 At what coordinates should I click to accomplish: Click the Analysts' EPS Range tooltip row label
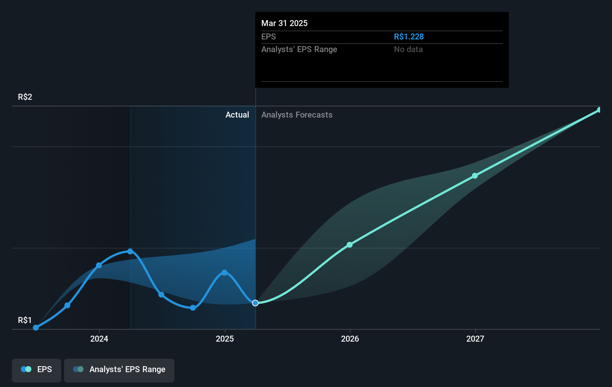tap(299, 49)
